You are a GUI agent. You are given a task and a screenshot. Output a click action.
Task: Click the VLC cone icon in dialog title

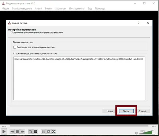click(9, 23)
